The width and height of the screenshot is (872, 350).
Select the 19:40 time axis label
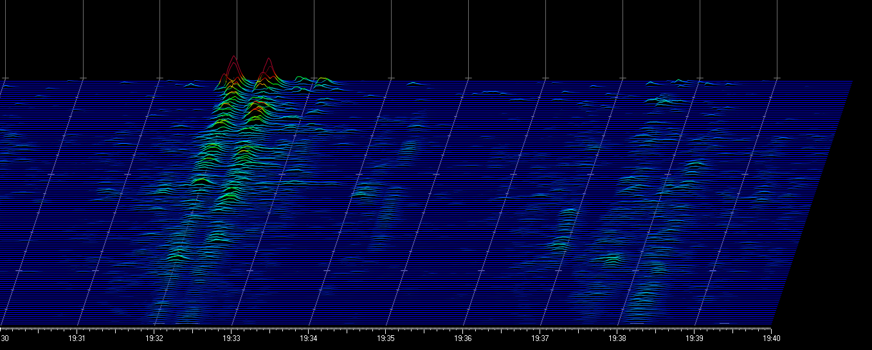(x=772, y=338)
